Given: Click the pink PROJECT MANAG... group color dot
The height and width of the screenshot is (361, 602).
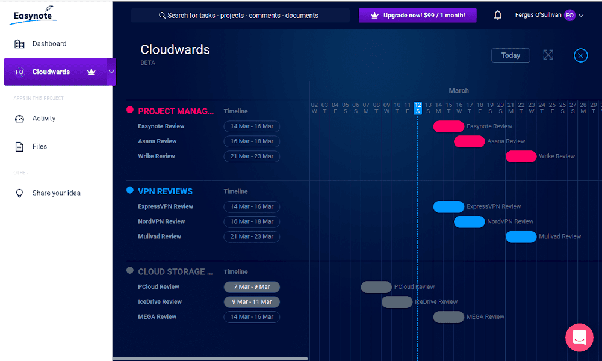Looking at the screenshot, I should (130, 110).
